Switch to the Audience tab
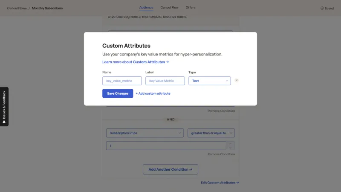 point(146,7)
